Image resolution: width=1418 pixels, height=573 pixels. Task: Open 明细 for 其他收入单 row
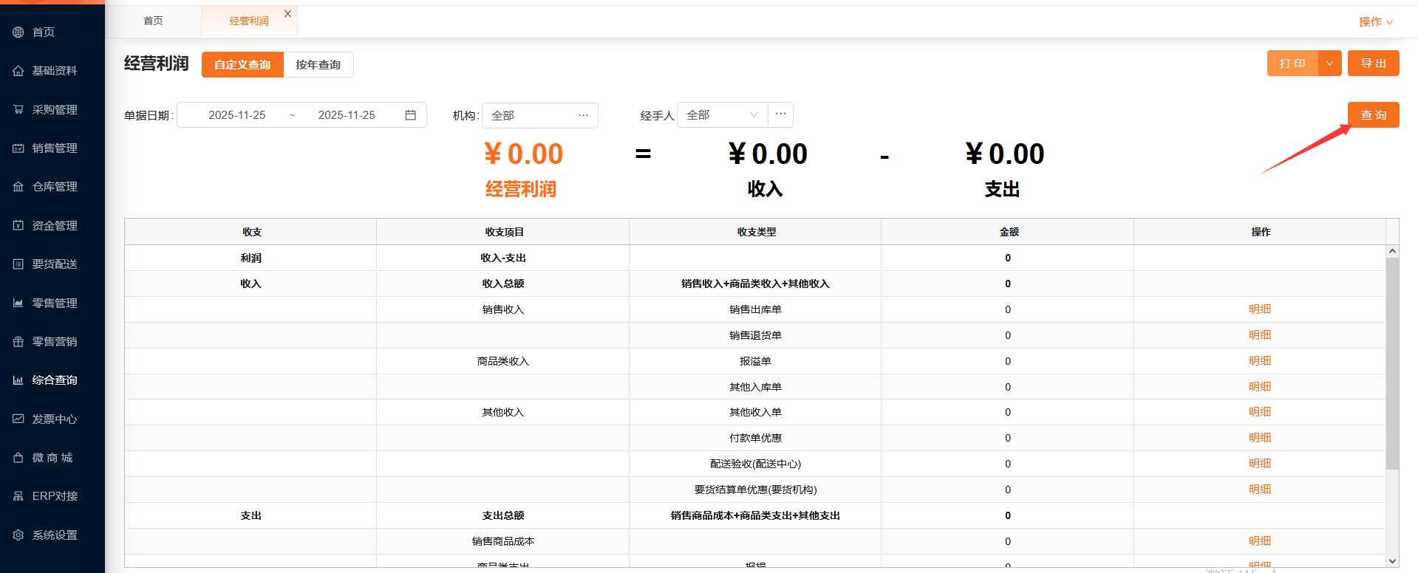(1260, 412)
